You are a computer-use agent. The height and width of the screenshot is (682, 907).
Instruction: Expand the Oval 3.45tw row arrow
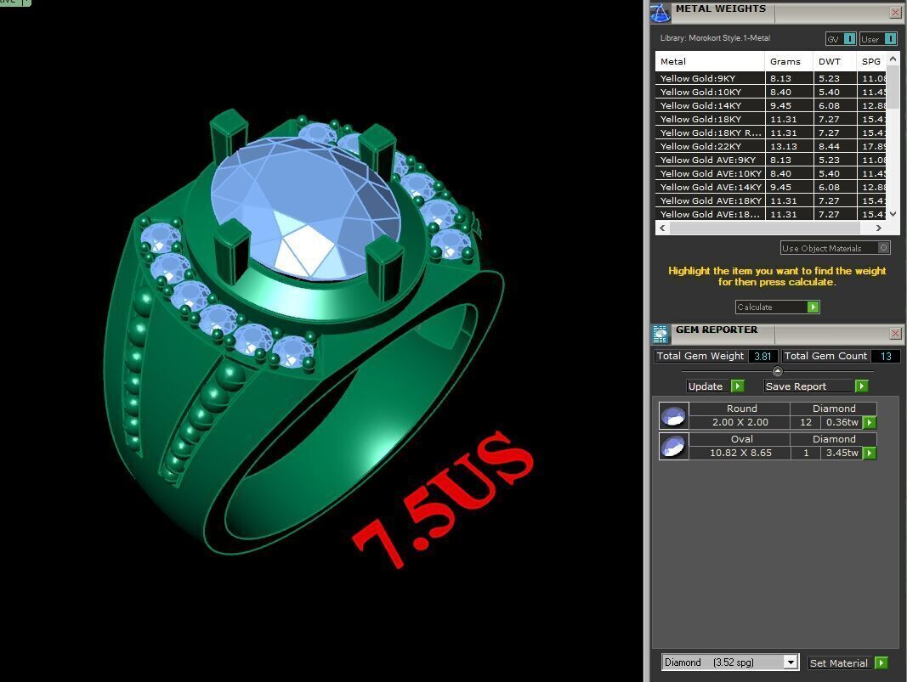pos(870,454)
